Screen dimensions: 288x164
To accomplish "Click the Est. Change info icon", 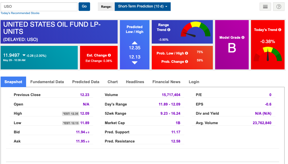I will click(109, 55).
